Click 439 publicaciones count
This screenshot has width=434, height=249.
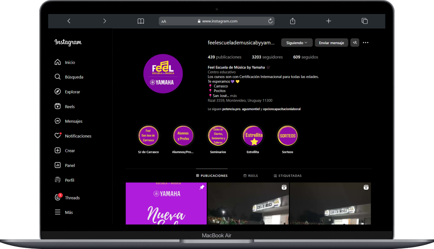[225, 57]
